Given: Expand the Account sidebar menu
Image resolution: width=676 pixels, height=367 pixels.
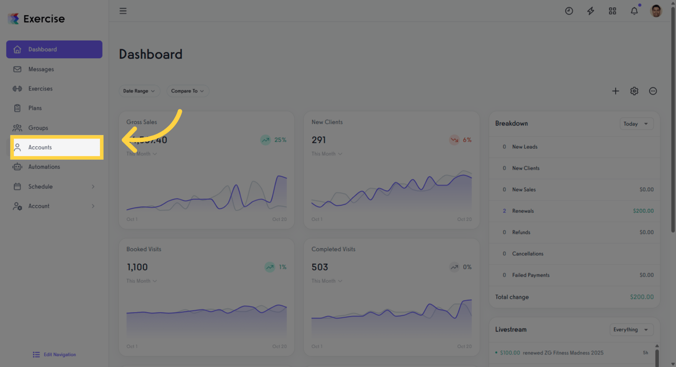Looking at the screenshot, I should [x=39, y=206].
